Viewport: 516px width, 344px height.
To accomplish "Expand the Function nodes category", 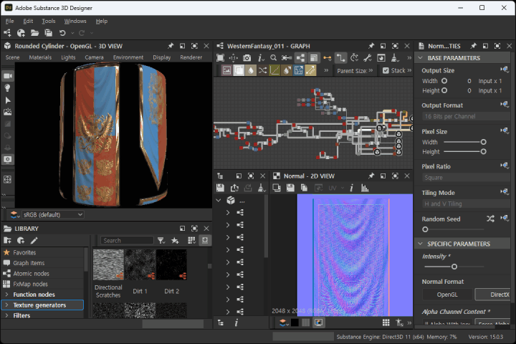I will click(6, 295).
